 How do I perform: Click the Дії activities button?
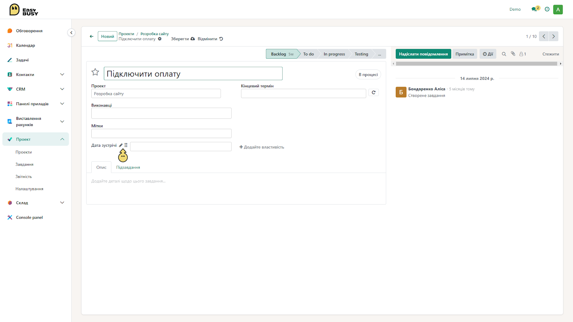pos(488,54)
